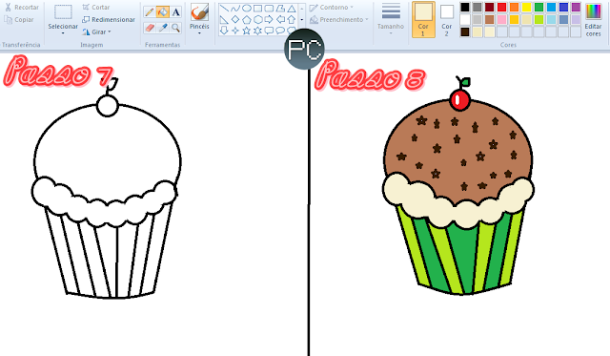
Task: Choose the Rectangle shape
Action: pos(257,9)
